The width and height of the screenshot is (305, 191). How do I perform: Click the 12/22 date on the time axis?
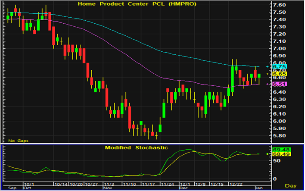(235, 184)
